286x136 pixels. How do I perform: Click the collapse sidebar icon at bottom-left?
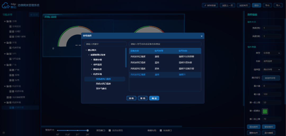(x=4, y=133)
